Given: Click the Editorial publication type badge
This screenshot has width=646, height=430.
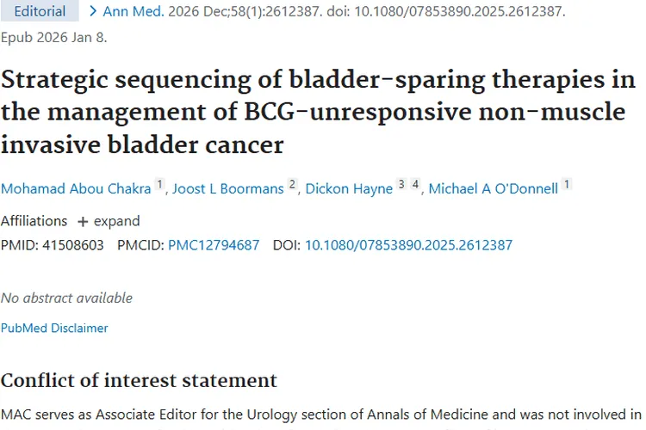Looking at the screenshot, I should click(40, 11).
